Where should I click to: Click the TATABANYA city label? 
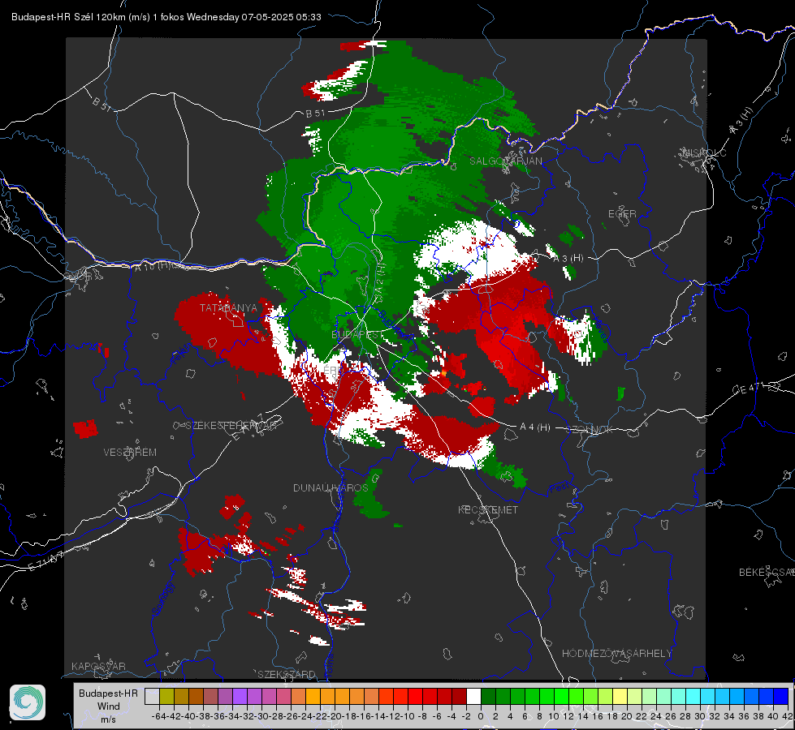point(228,308)
